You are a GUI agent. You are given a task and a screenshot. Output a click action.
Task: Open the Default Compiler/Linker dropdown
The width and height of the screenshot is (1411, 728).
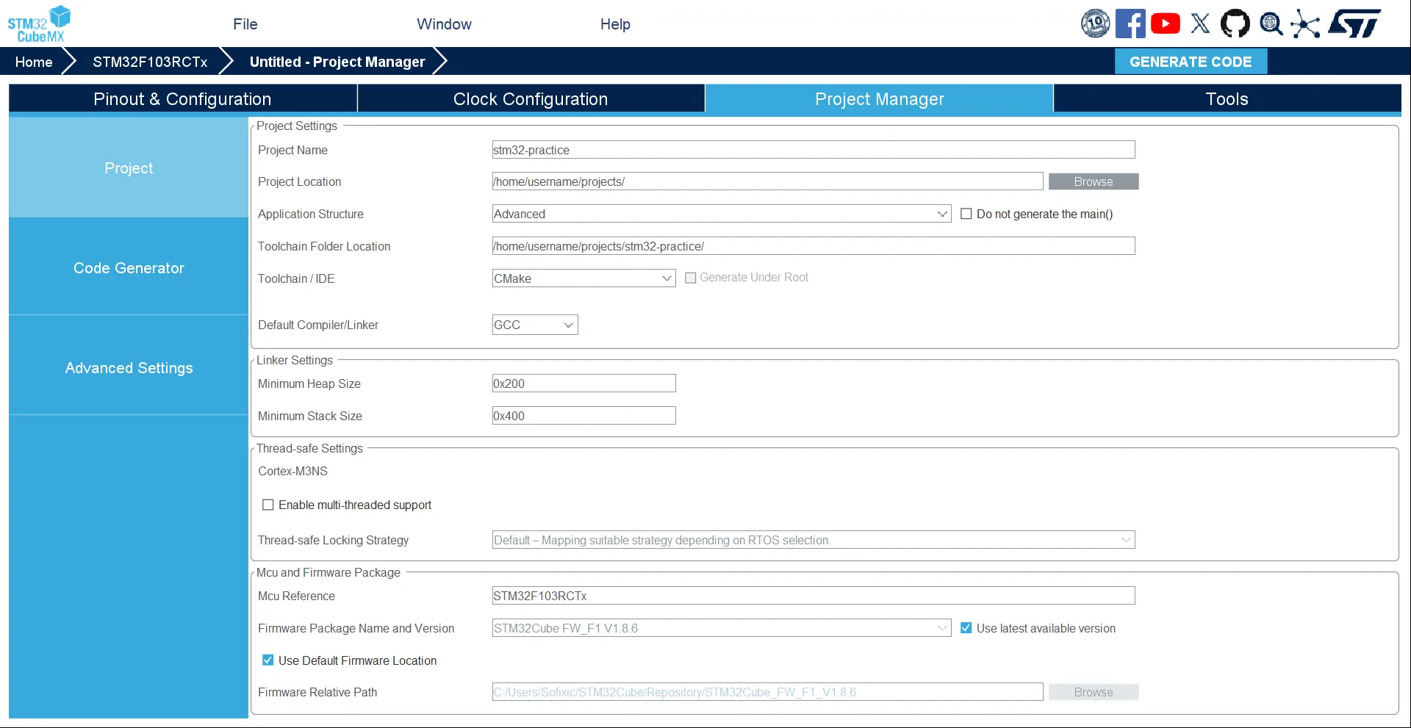tap(567, 324)
